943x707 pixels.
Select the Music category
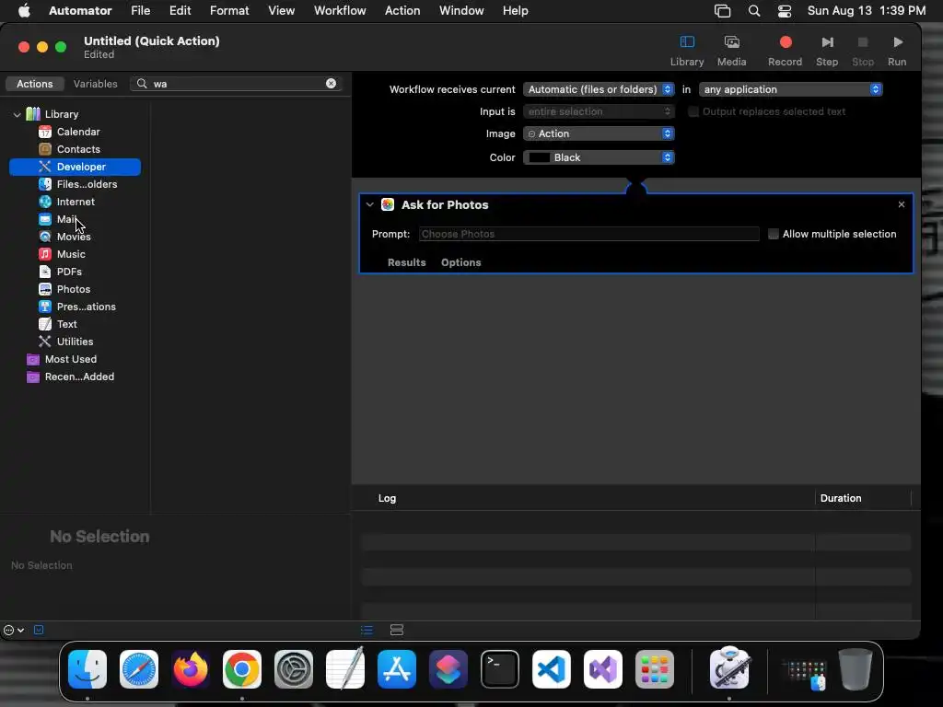coord(63,254)
